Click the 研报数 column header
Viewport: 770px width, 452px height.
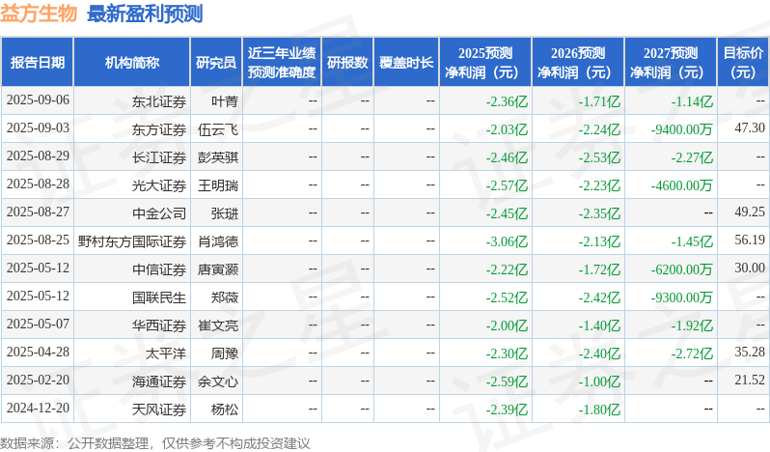click(x=347, y=63)
